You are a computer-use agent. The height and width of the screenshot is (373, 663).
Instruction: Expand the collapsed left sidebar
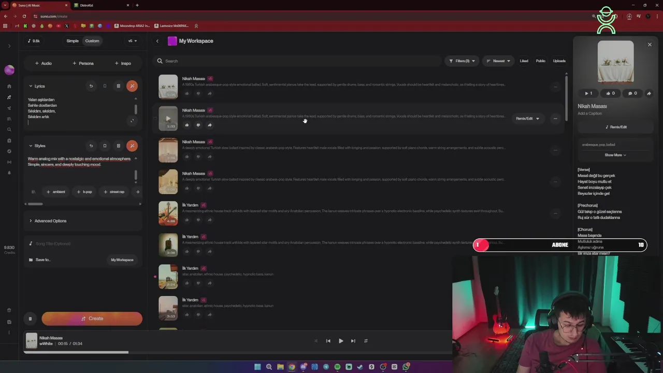tap(9, 46)
